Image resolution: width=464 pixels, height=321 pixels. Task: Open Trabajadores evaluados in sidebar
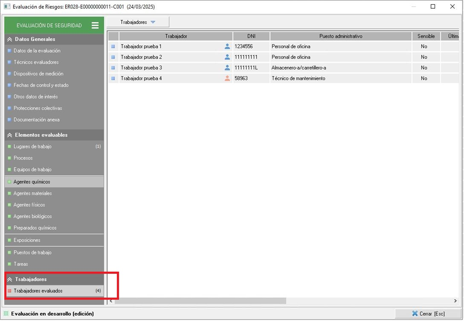(38, 291)
